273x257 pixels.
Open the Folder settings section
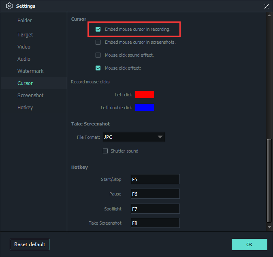[25, 20]
